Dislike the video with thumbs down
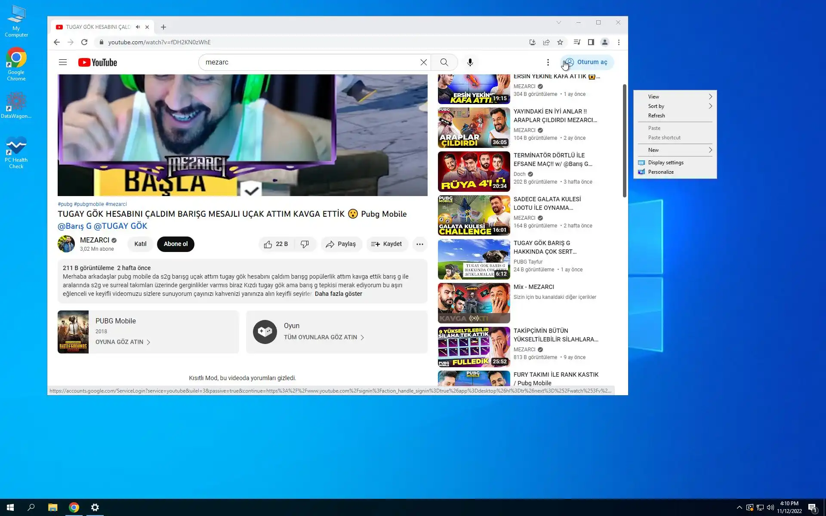This screenshot has height=516, width=826. (x=305, y=244)
